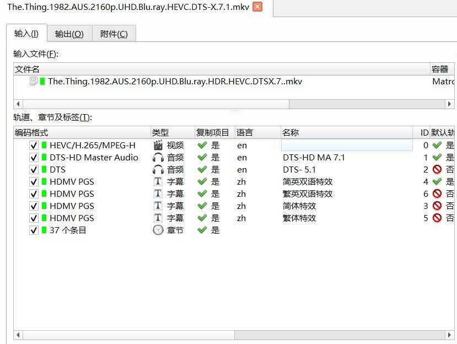Click the 类型 column header

point(173,133)
